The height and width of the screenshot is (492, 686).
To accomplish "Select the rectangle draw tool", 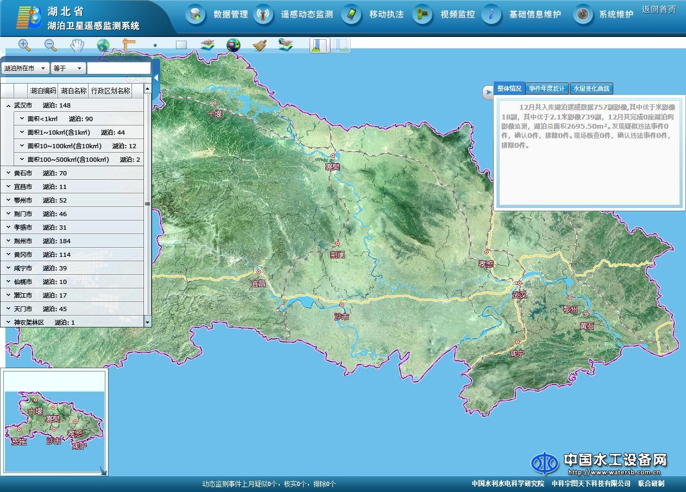I will tap(181, 45).
